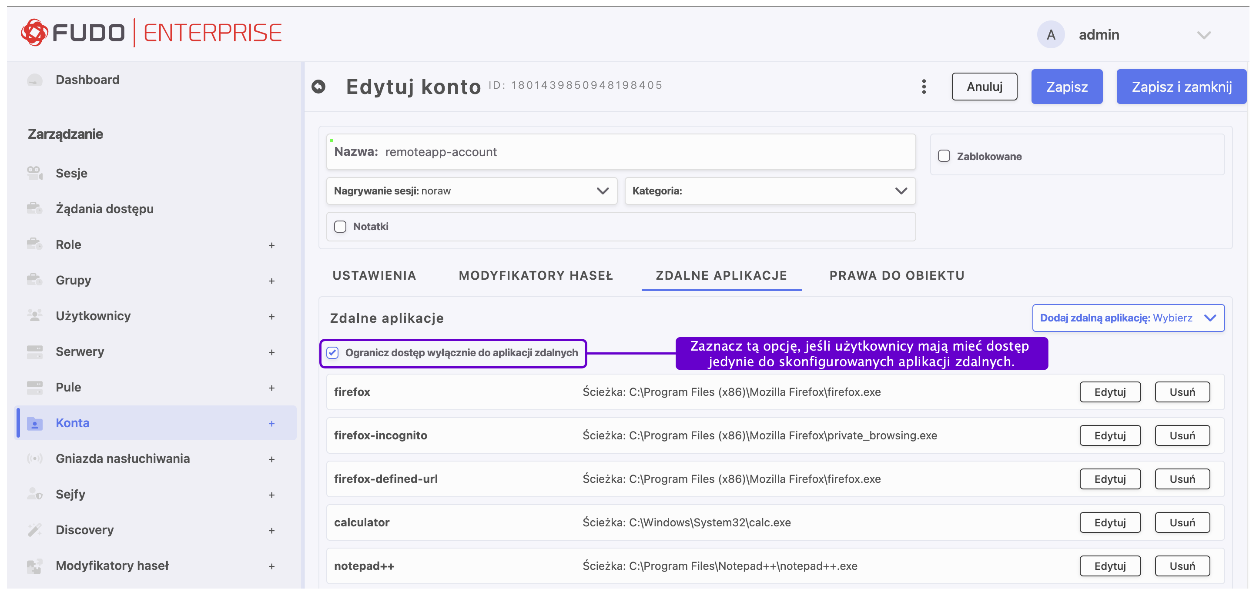This screenshot has width=1256, height=599.
Task: Toggle the Zablokowane checkbox
Action: click(944, 157)
